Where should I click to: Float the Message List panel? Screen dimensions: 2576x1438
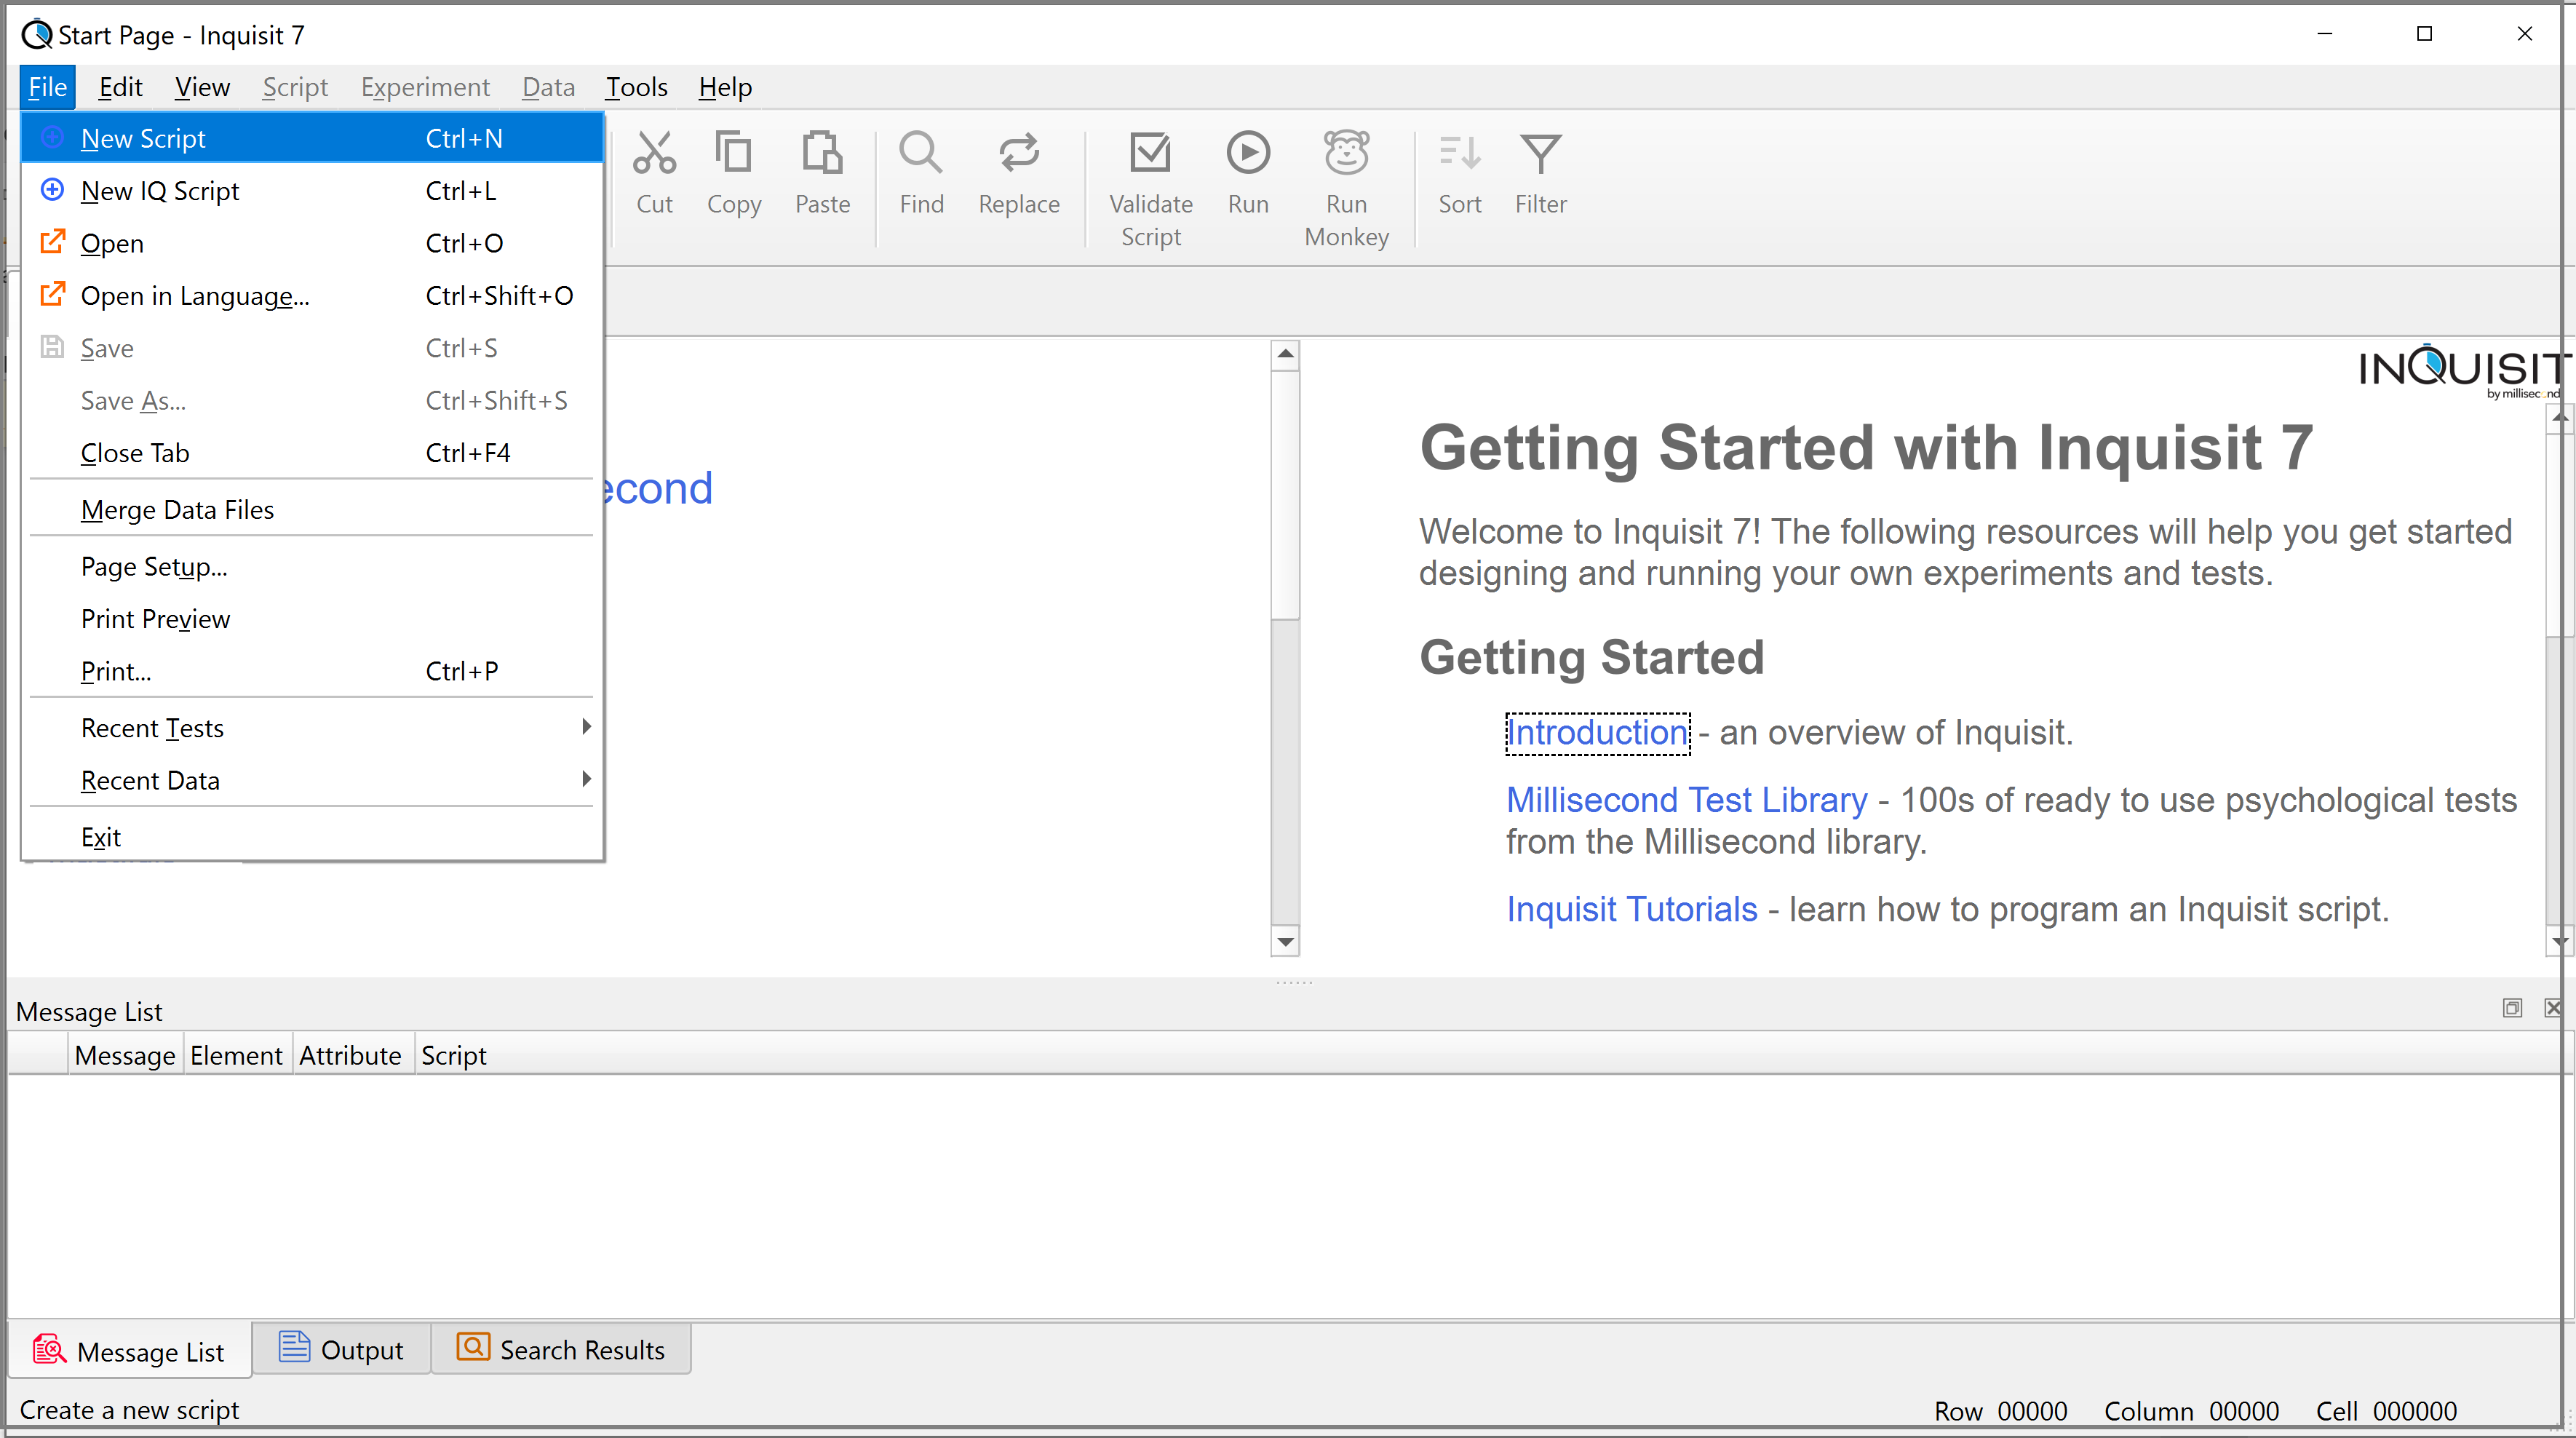coord(2511,1008)
